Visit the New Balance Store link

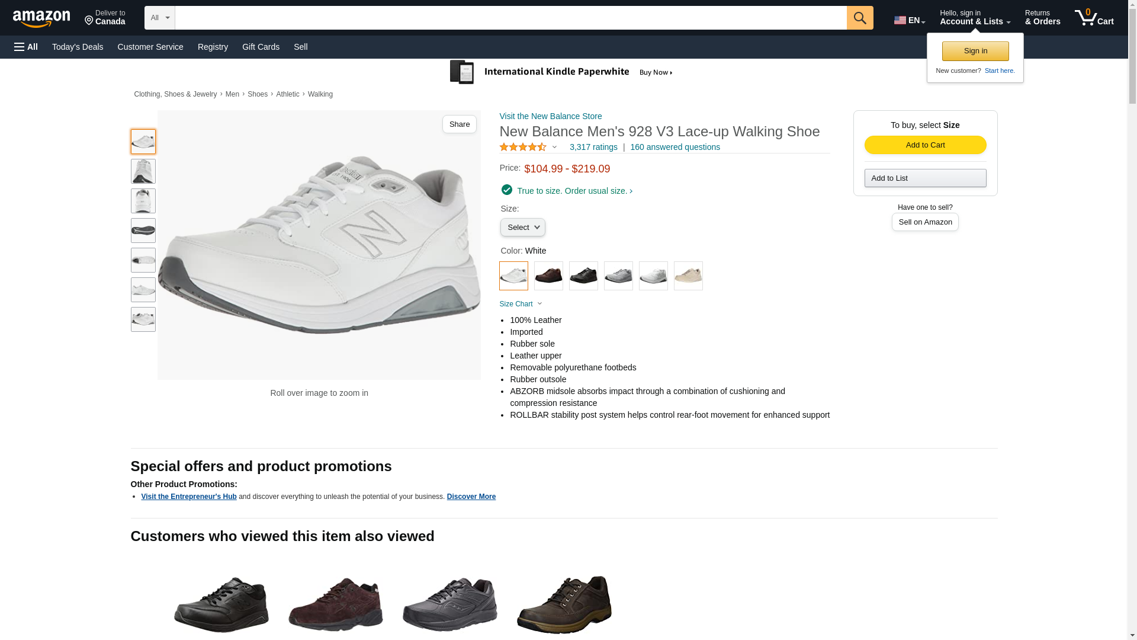[550, 116]
